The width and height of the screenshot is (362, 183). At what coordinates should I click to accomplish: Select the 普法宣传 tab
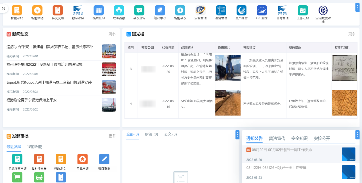pos(277,139)
